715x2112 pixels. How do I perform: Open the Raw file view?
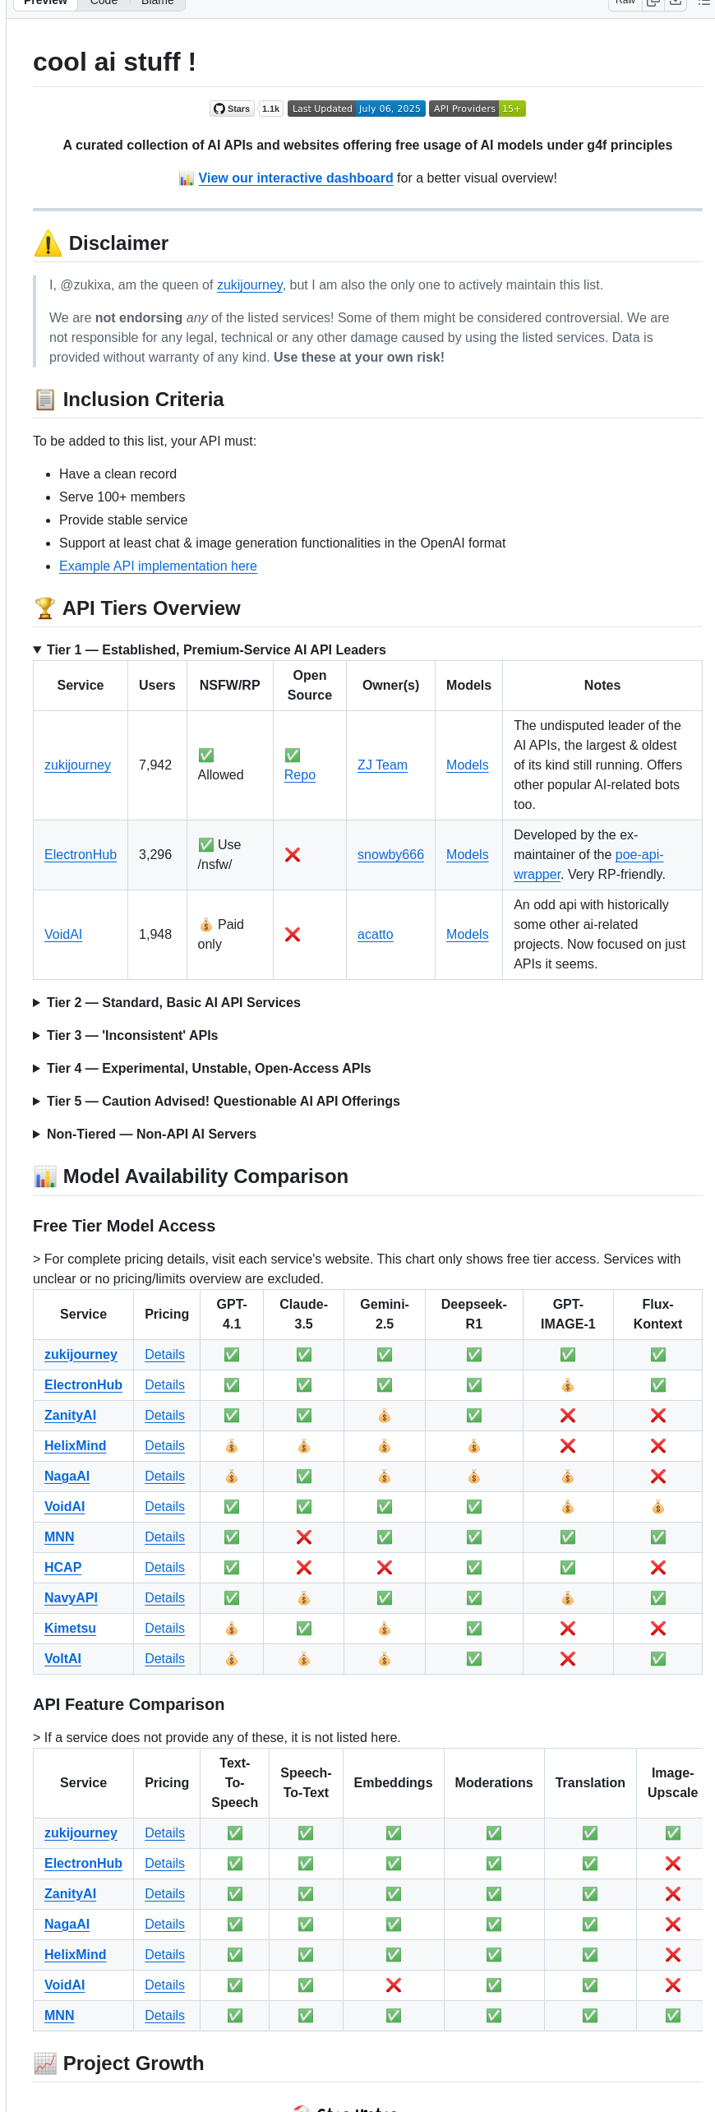625,2
